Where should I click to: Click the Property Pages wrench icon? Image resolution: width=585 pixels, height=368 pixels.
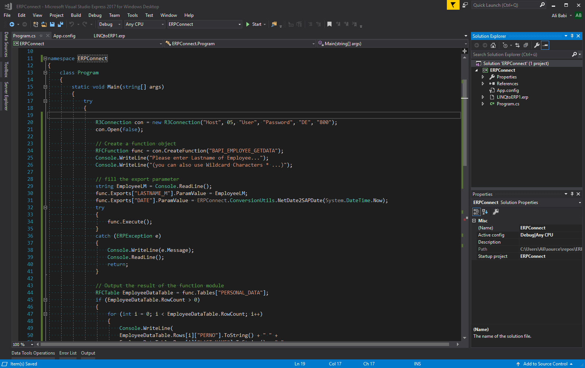coord(496,212)
